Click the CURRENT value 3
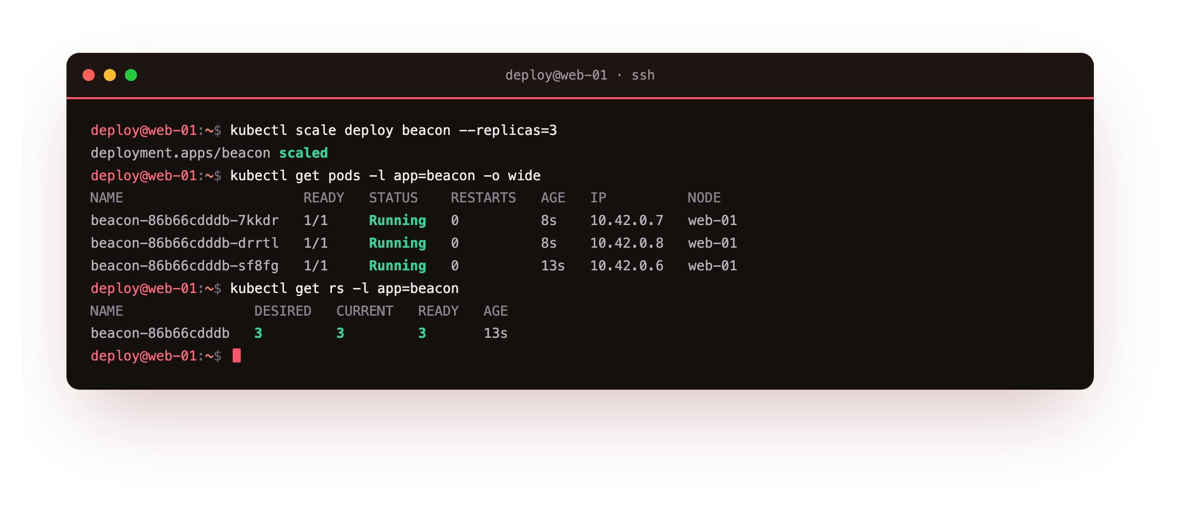Screen dimensions: 1181x511 pyautogui.click(x=340, y=333)
